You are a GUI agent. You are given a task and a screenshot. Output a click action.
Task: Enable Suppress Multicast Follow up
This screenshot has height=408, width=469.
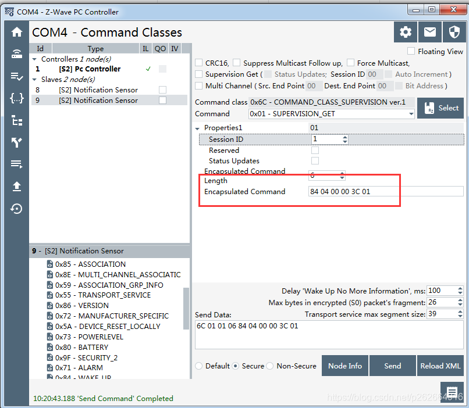coord(237,63)
